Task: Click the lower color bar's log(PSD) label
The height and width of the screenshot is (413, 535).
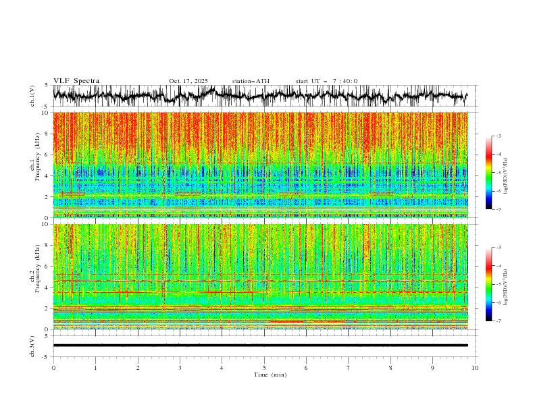Action: point(506,287)
